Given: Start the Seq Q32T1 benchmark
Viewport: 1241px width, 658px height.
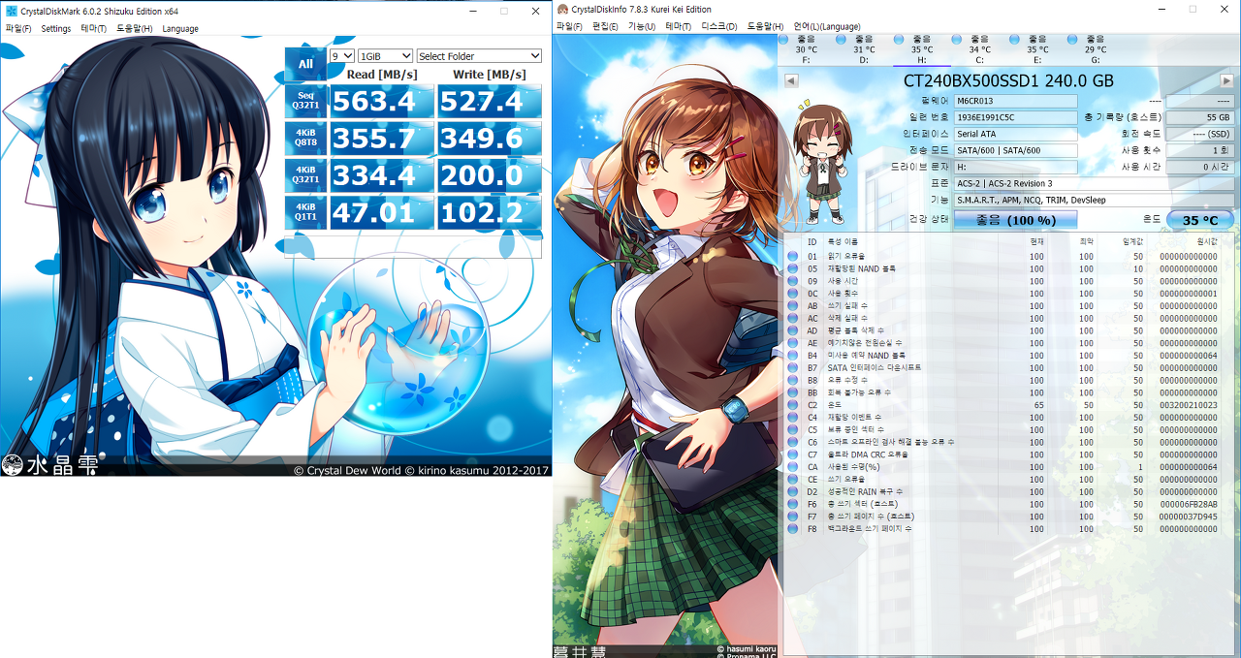Looking at the screenshot, I should click(x=305, y=101).
